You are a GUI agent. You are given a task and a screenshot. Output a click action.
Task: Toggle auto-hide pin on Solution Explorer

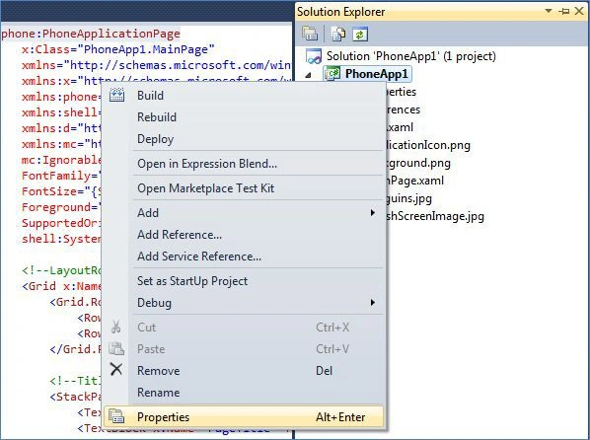click(564, 11)
